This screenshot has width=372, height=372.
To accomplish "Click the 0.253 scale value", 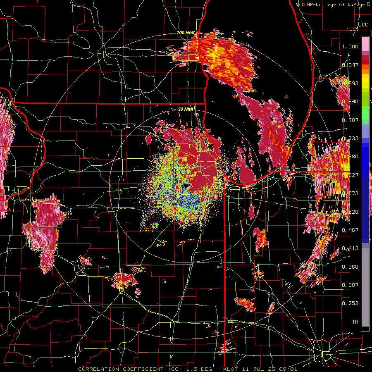I will click(x=350, y=303).
